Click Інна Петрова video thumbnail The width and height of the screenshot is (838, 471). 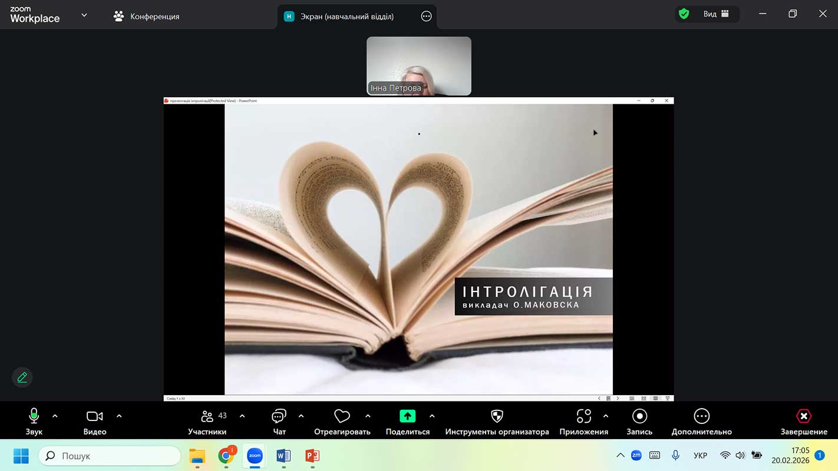[418, 66]
